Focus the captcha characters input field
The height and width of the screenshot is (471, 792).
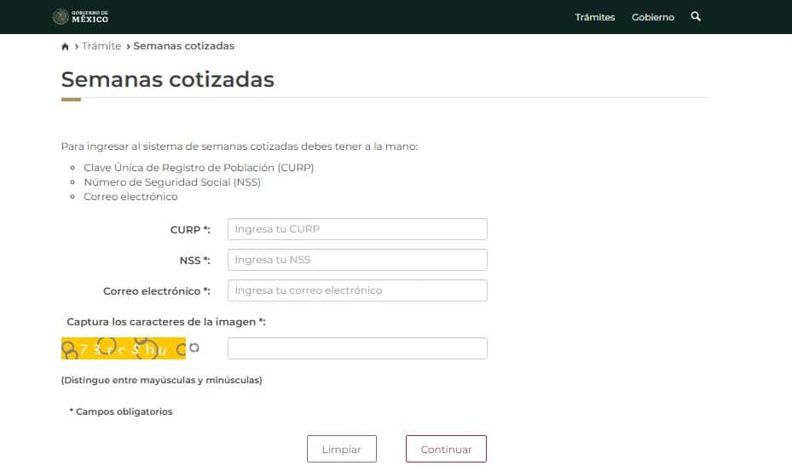click(357, 348)
